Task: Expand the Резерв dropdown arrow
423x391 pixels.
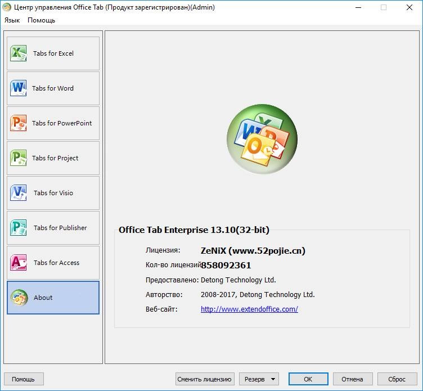Action: coord(273,379)
